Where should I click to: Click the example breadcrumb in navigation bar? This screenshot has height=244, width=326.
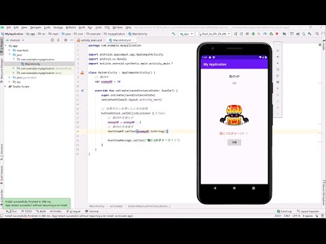point(94,34)
